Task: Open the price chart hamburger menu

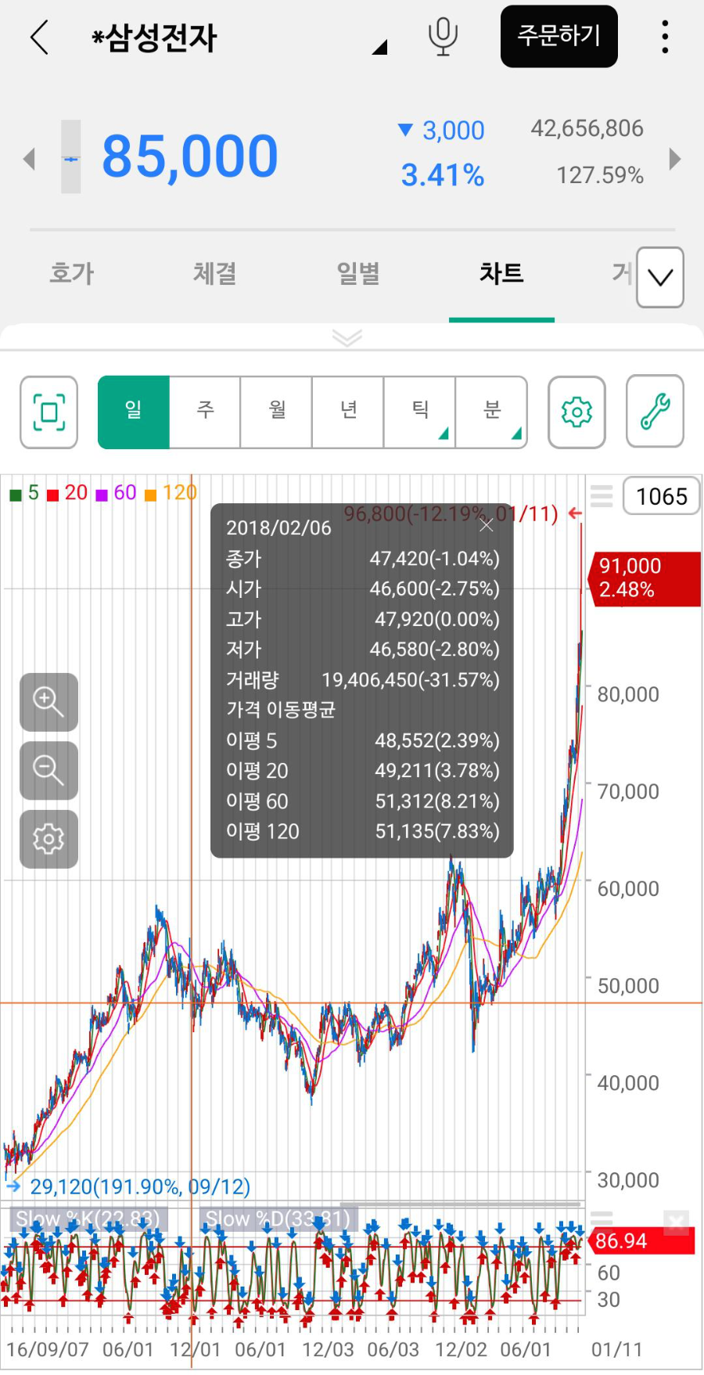Action: (602, 496)
